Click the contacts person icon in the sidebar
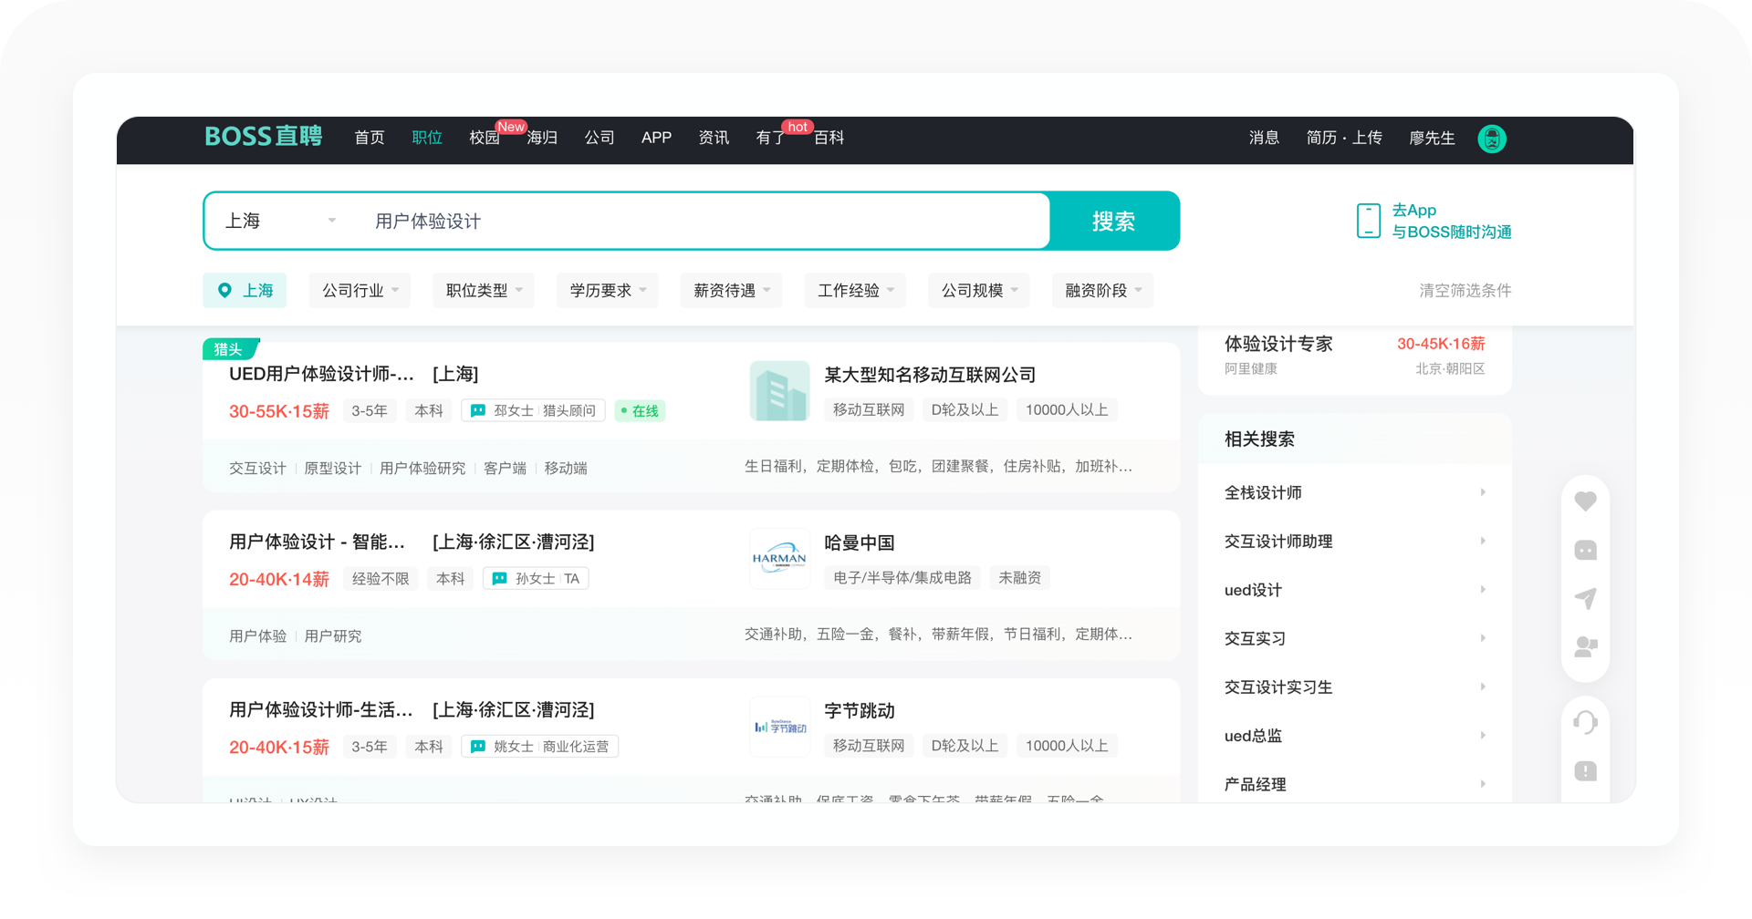The height and width of the screenshot is (919, 1752). (x=1586, y=646)
